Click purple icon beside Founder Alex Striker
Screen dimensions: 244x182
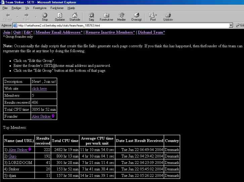coord(53,116)
